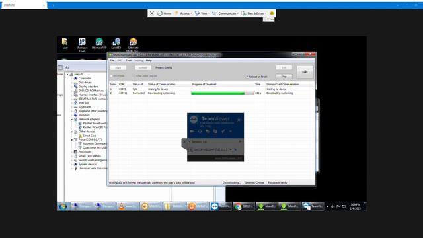Expand the Disk drives node
Screen dimensions: 423x238
click(x=72, y=83)
